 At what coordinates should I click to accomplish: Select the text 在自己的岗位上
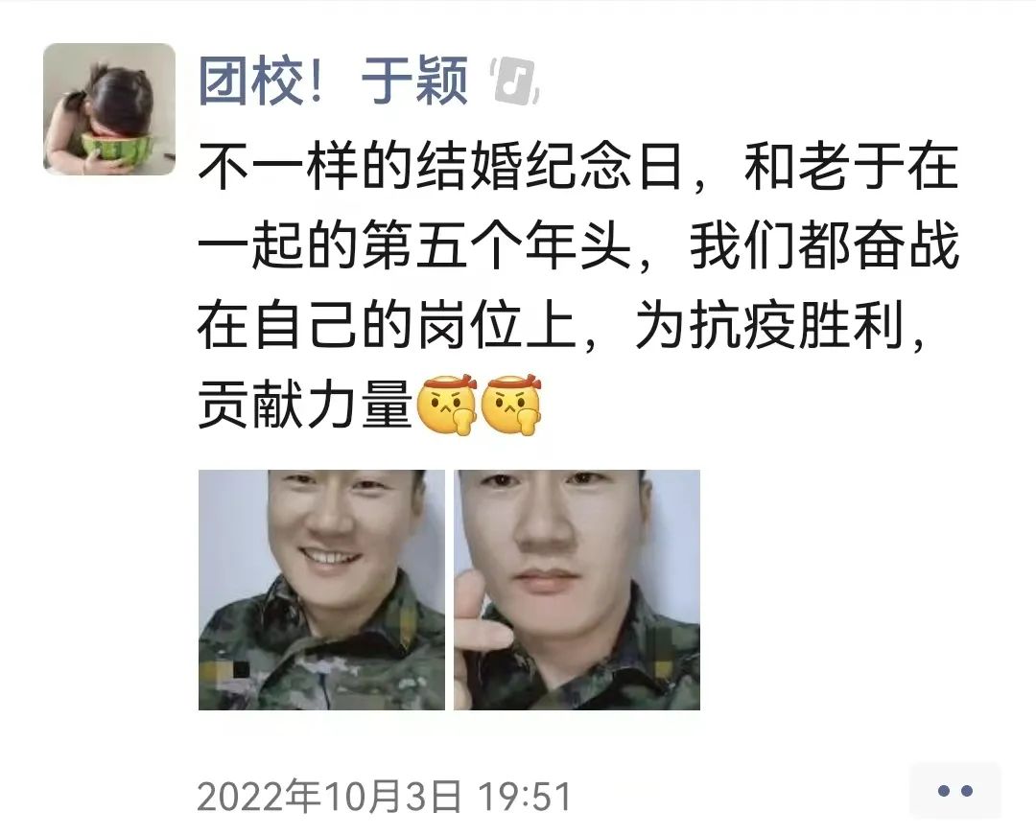pyautogui.click(x=387, y=325)
